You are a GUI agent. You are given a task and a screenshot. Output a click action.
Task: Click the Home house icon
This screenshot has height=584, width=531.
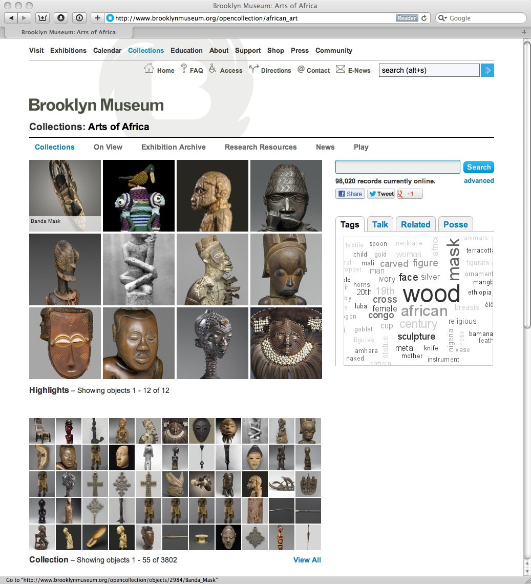149,69
